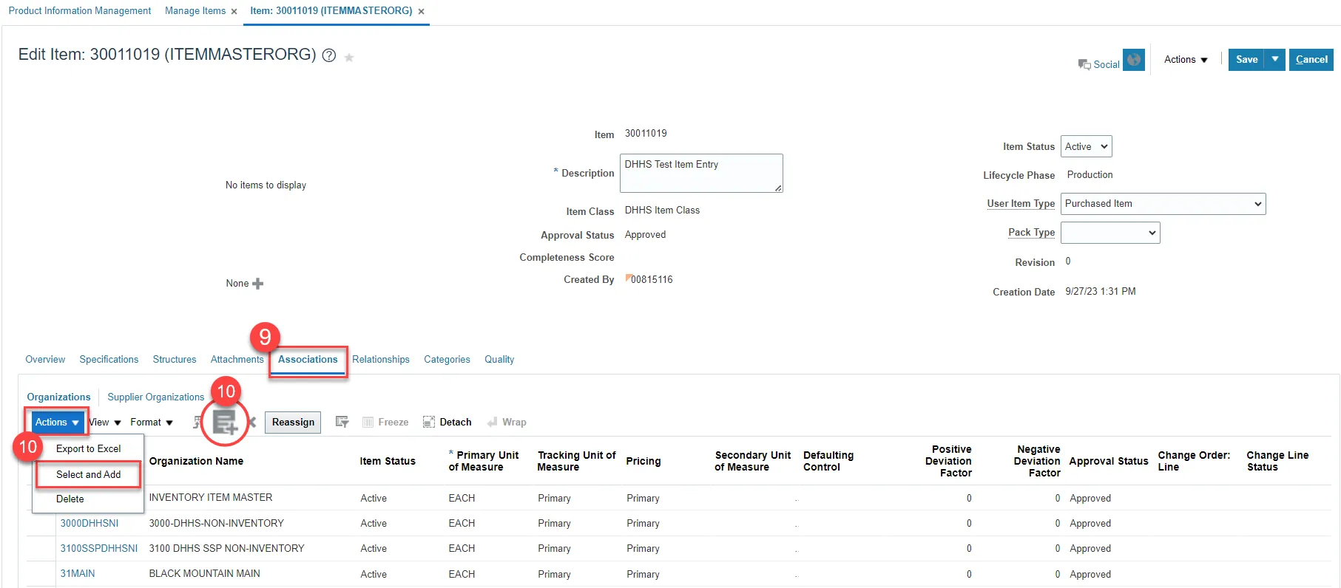Click the query by example filter icon

click(342, 422)
